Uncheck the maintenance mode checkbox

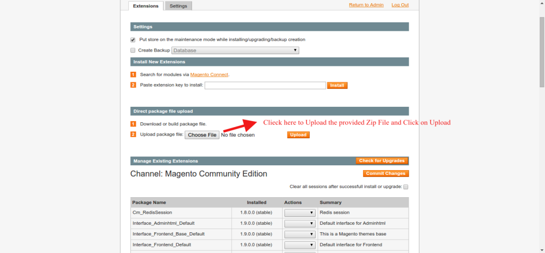pos(133,40)
